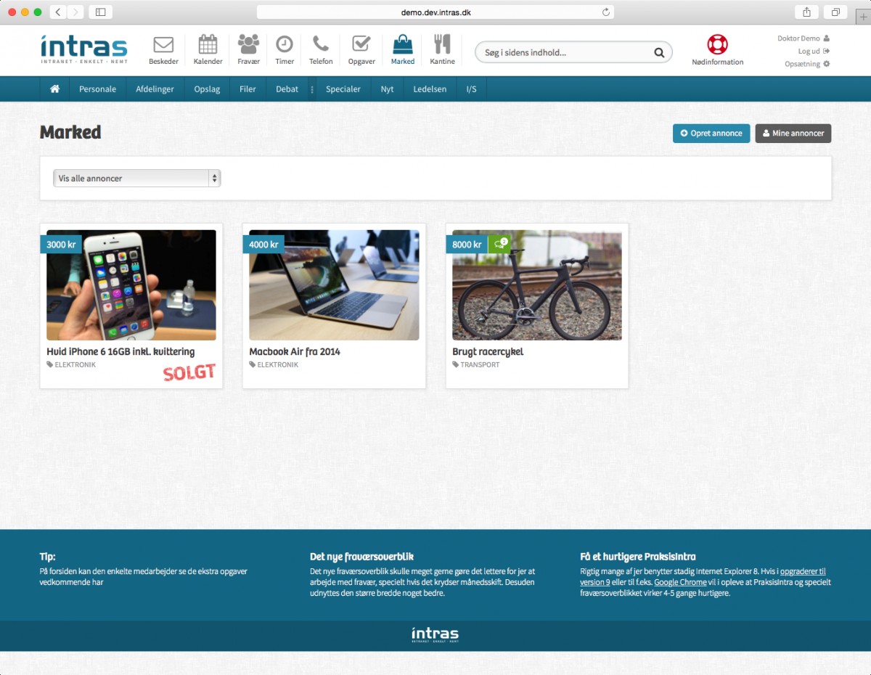871x675 pixels.
Task: Open the 'Macbook Air fra 2014' listing thumbnail
Action: 333,284
